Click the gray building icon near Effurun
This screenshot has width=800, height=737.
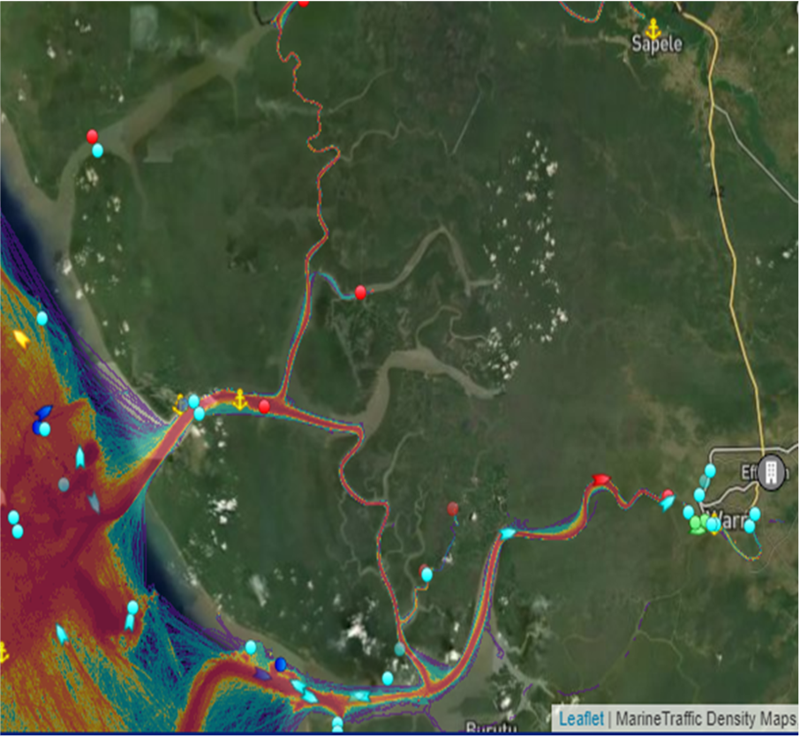[x=771, y=472]
